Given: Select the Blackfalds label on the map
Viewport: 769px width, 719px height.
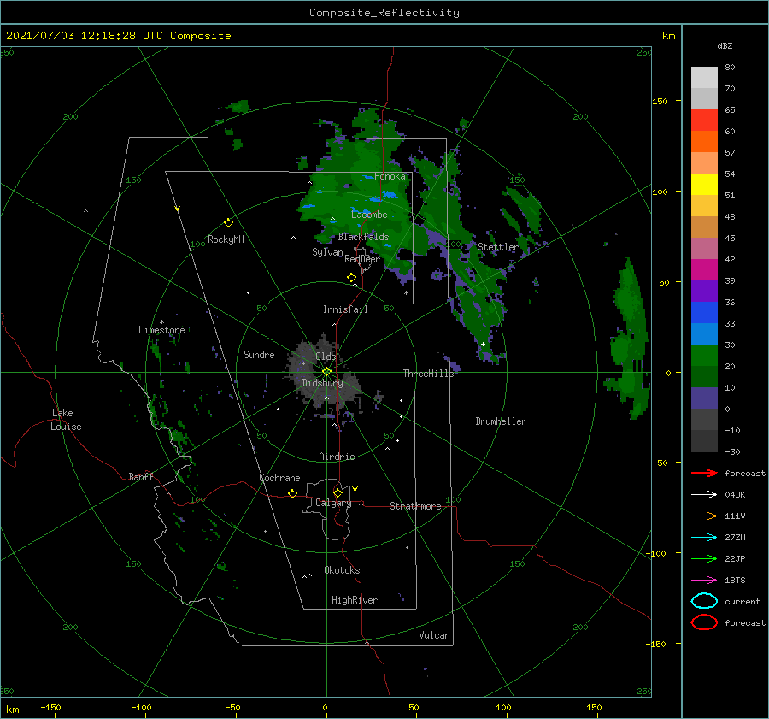Looking at the screenshot, I should [x=363, y=237].
